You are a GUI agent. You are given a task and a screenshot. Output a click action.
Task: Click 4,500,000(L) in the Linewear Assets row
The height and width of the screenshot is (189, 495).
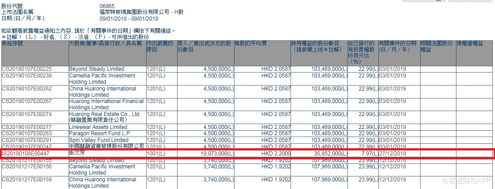tap(218, 127)
